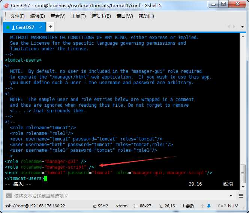Add a new session tab with plus button
249x213 pixels.
click(50, 27)
